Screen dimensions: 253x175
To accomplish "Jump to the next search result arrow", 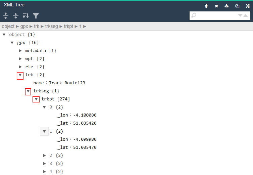I will click(x=240, y=15).
